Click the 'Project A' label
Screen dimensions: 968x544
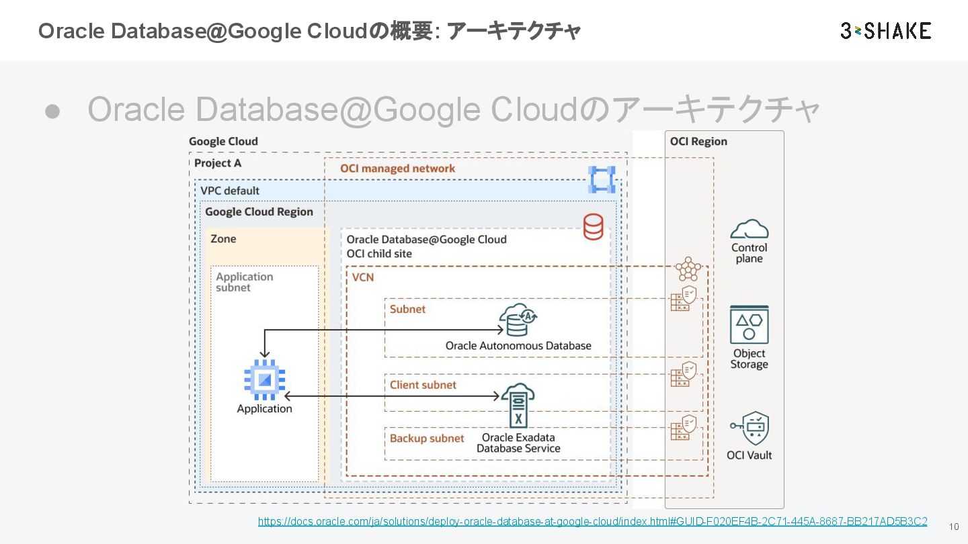[218, 163]
